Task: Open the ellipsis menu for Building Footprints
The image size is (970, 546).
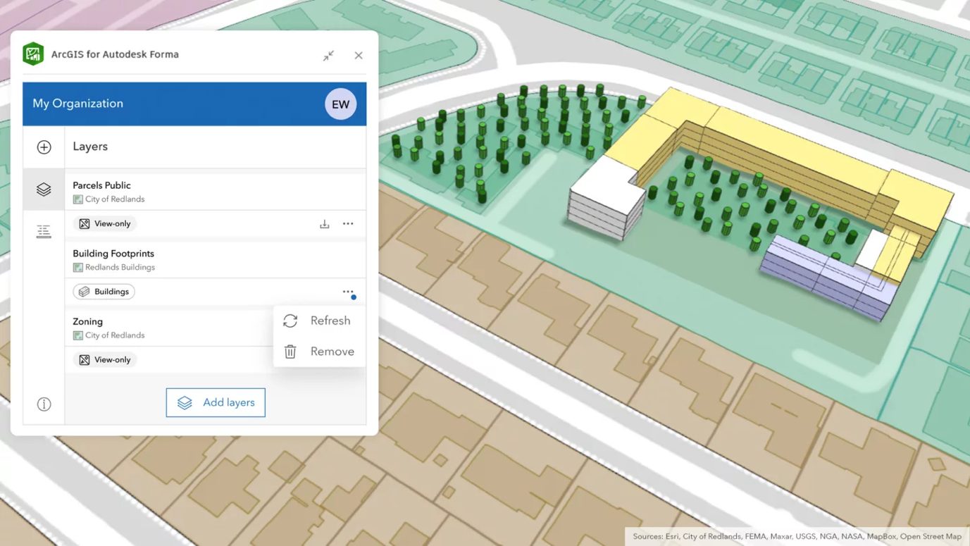Action: point(348,291)
